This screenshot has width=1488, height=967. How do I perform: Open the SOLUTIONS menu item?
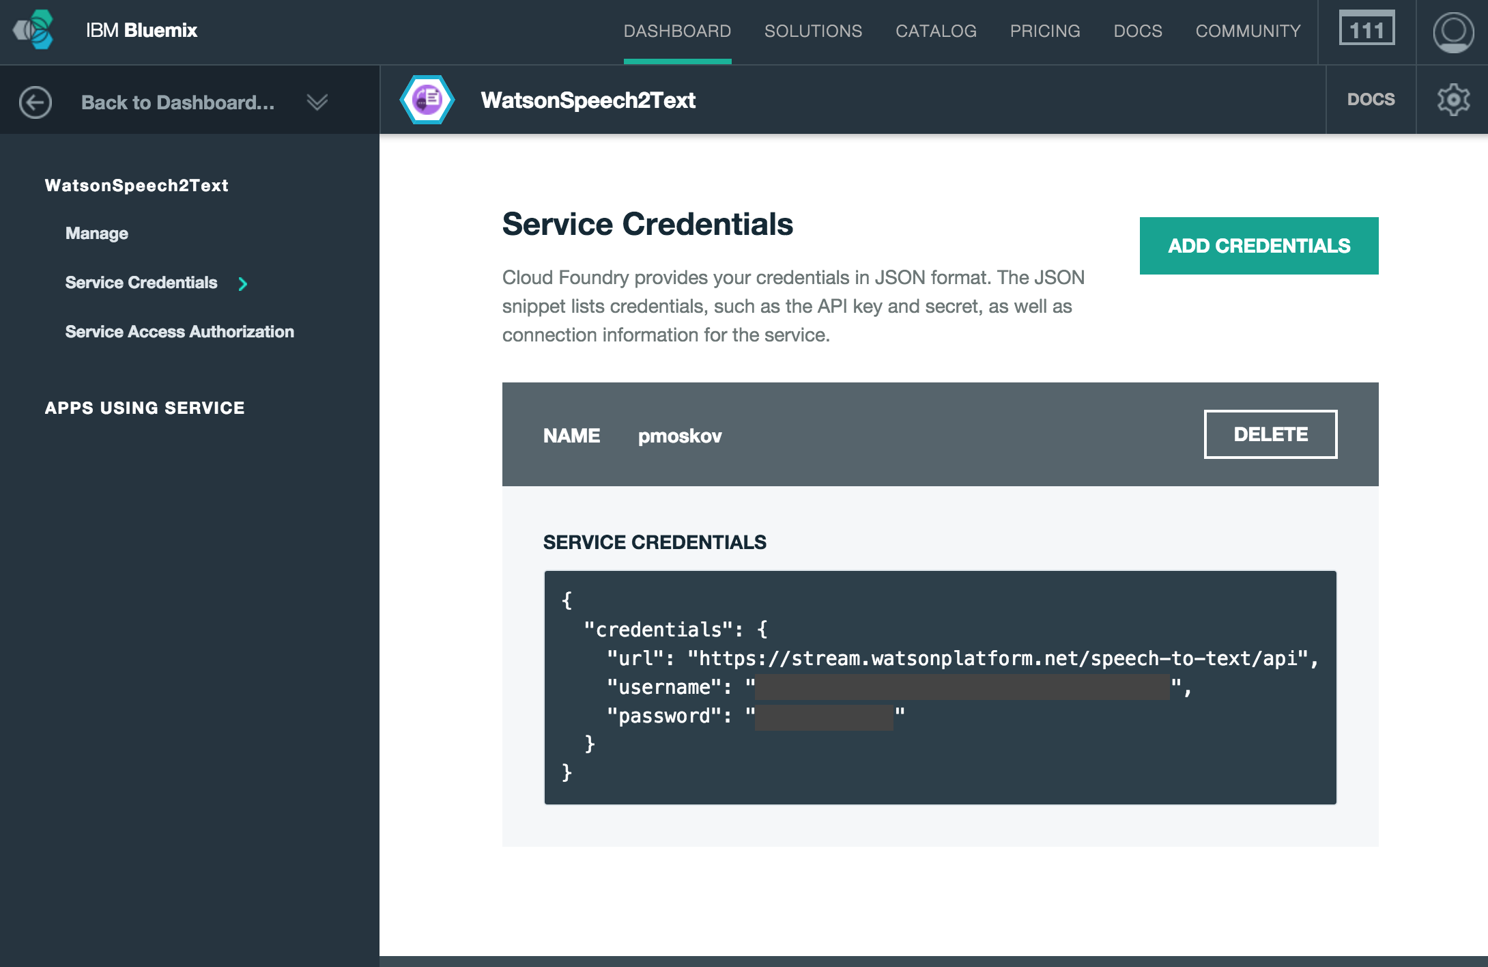point(813,31)
